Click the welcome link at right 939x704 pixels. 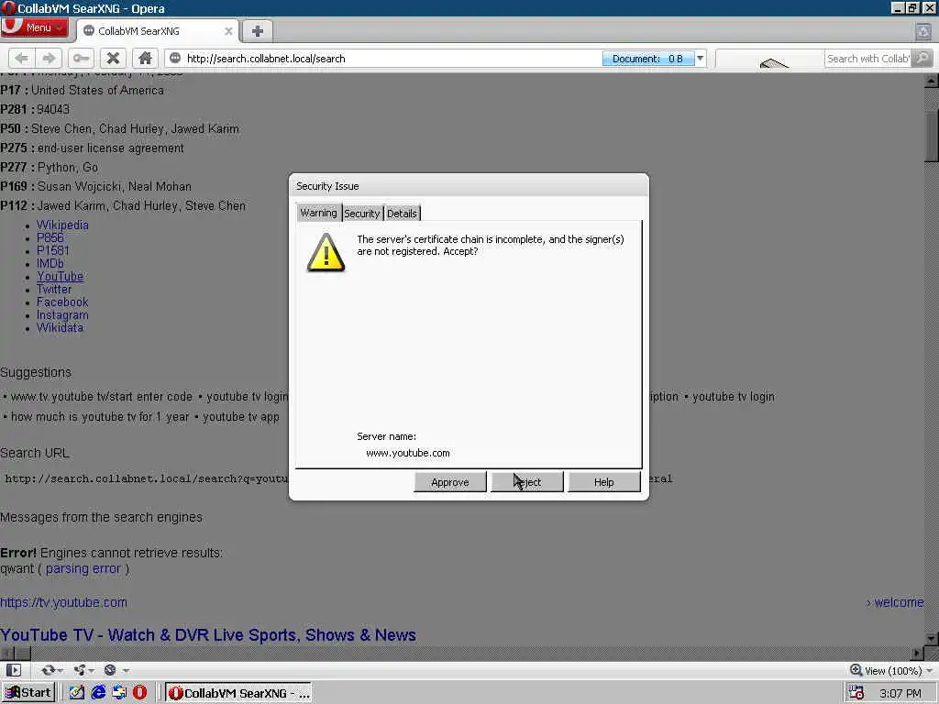click(899, 602)
